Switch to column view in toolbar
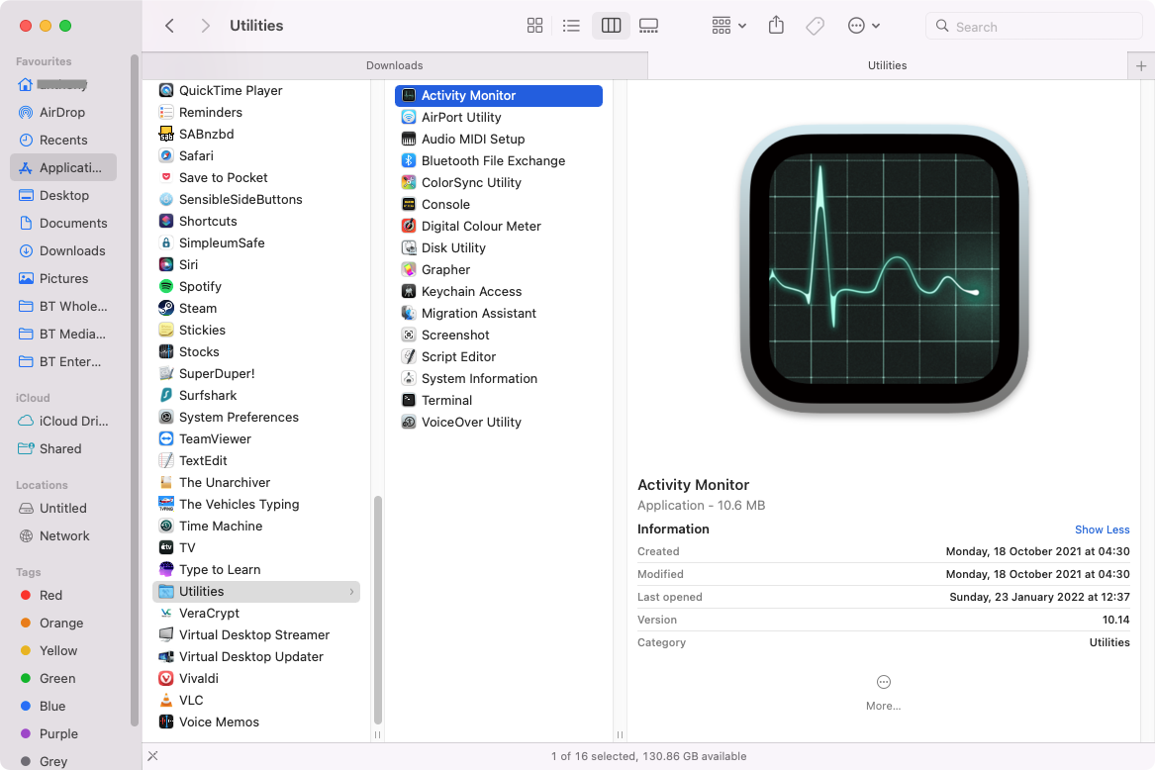1155x770 pixels. pos(612,26)
